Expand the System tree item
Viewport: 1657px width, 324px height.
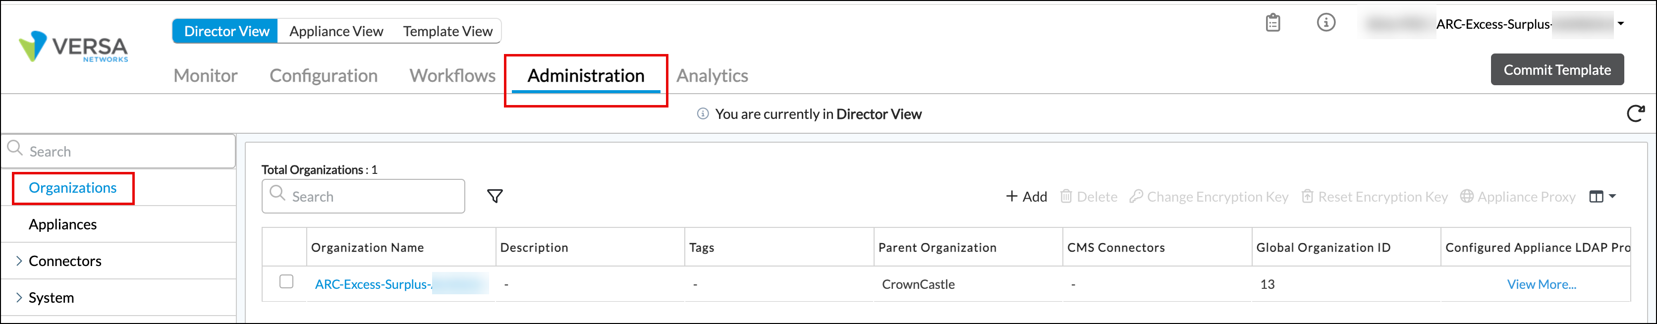point(19,297)
